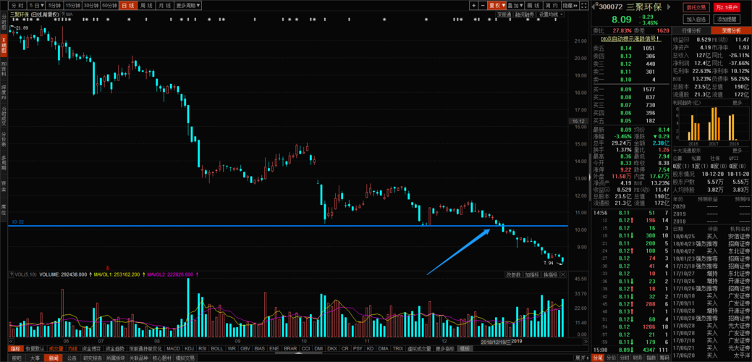Toggle fullscreen chart icon
The height and width of the screenshot is (362, 752).
tap(583, 5)
